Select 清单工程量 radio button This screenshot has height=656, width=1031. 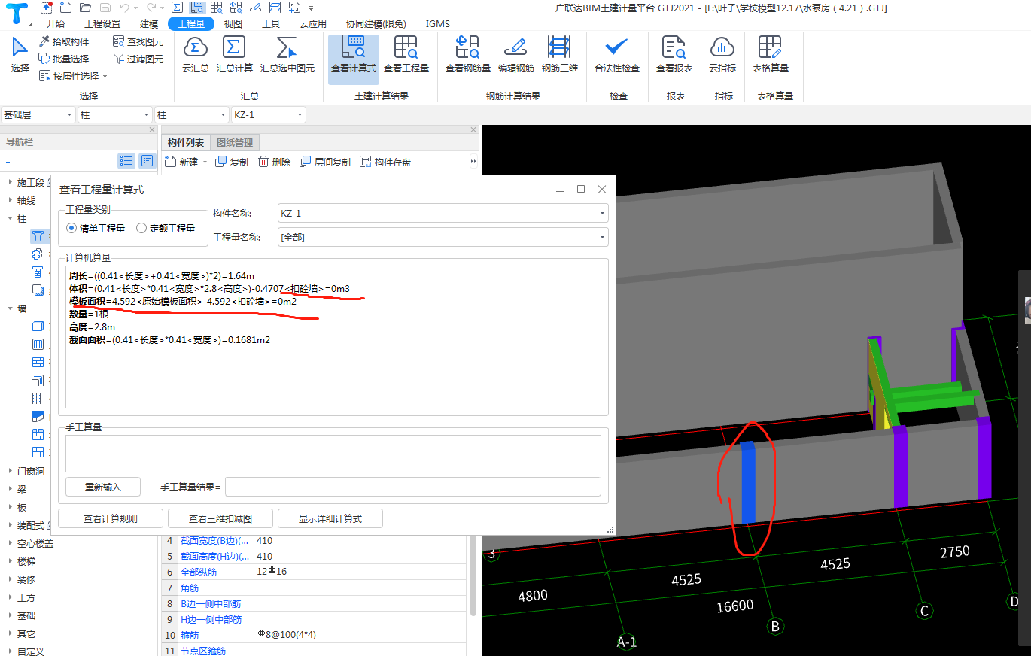click(x=73, y=228)
